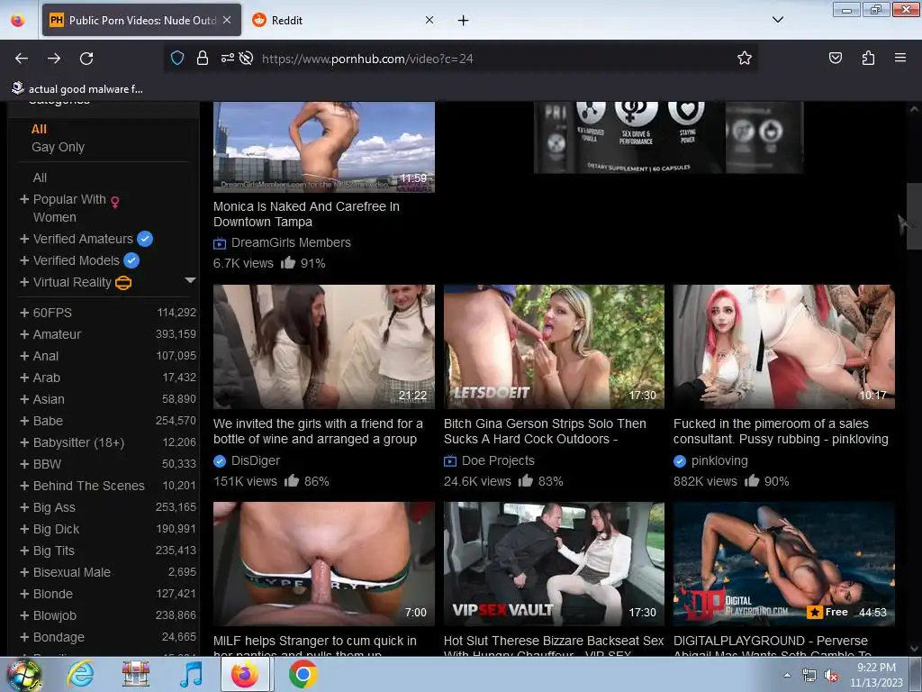Image resolution: width=922 pixels, height=692 pixels.
Task: Open the site permissions icon in address bar
Action: [x=228, y=58]
